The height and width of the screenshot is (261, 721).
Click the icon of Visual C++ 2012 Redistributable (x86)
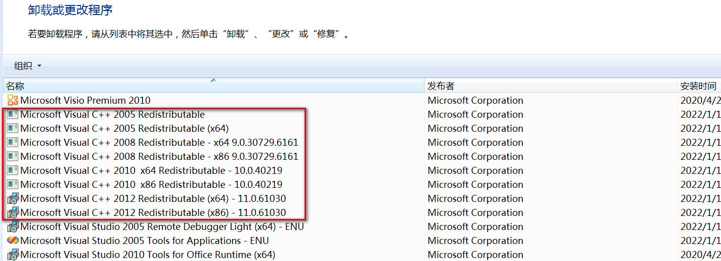point(13,212)
